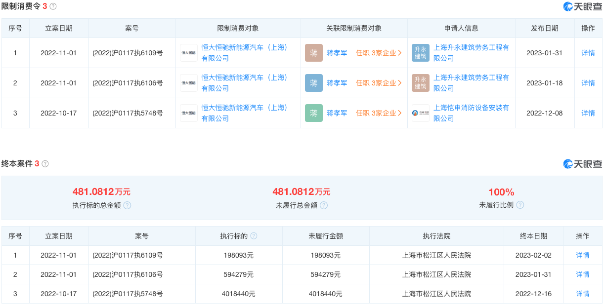Click 升永建筑 applicant logo in first row

pos(421,53)
